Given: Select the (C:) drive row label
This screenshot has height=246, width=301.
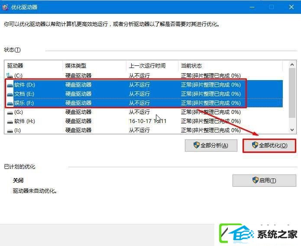Looking at the screenshot, I should (x=18, y=75).
